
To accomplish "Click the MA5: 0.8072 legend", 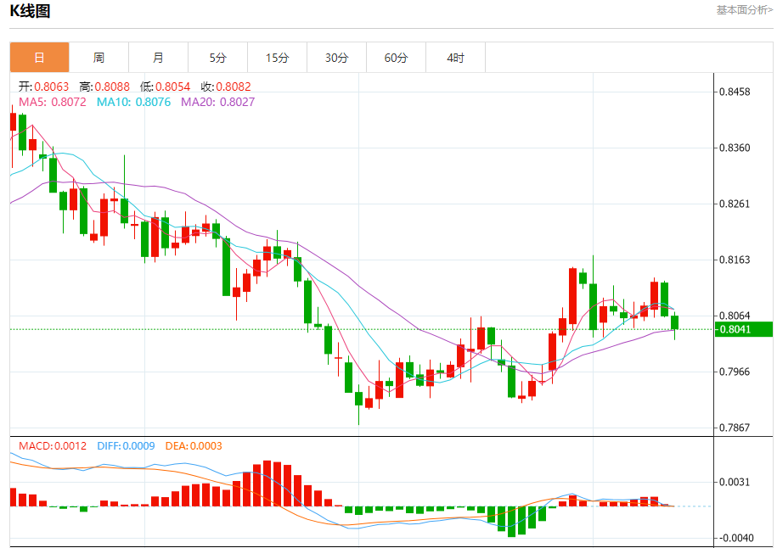I will point(53,102).
